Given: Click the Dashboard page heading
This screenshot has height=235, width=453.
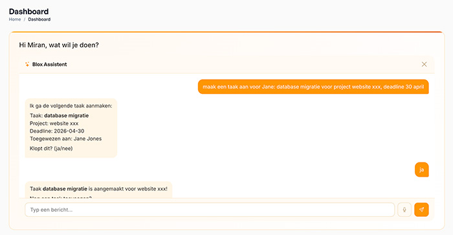Looking at the screenshot, I should [28, 11].
